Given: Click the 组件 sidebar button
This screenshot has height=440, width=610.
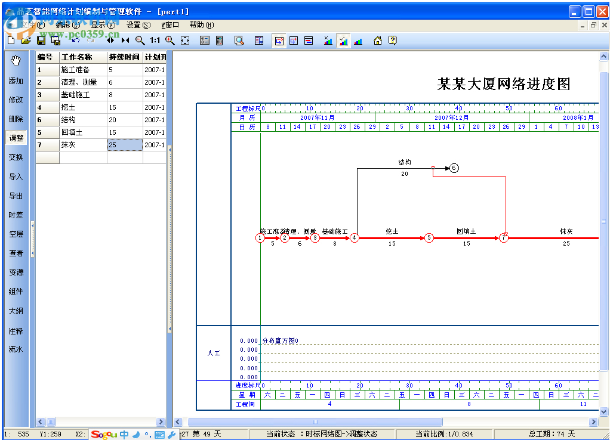Looking at the screenshot, I should 16,291.
